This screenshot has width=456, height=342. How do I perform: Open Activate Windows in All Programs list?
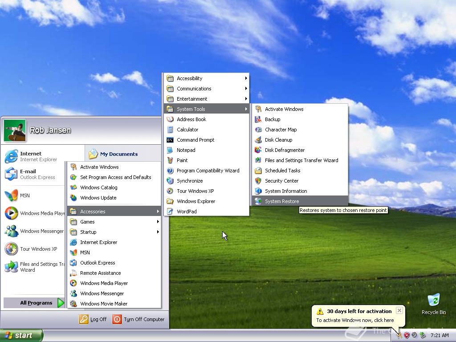(x=114, y=167)
